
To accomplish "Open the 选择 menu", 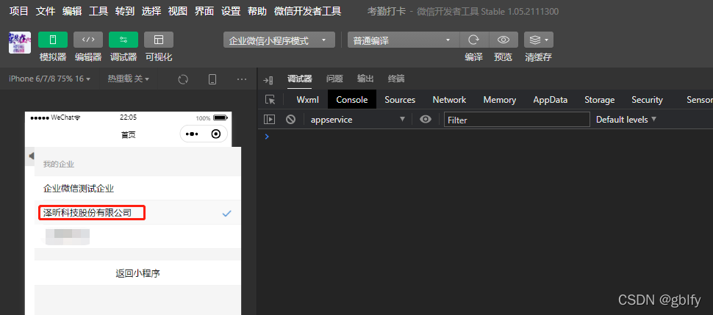I will pyautogui.click(x=151, y=11).
